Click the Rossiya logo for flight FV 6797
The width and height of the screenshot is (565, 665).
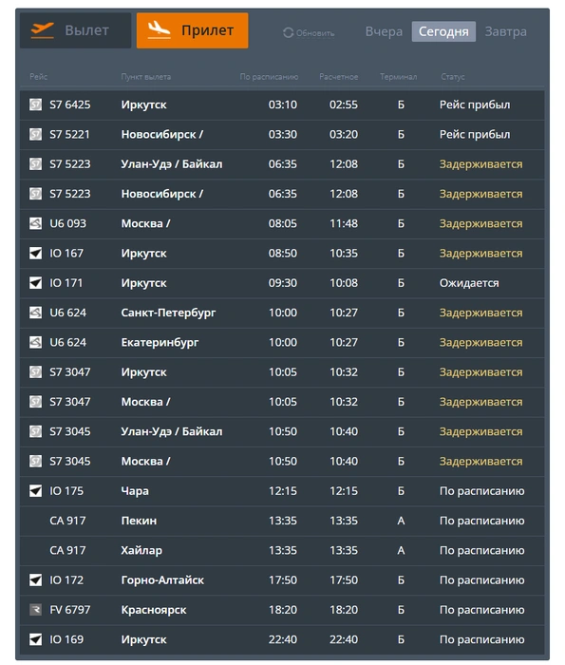pyautogui.click(x=35, y=610)
